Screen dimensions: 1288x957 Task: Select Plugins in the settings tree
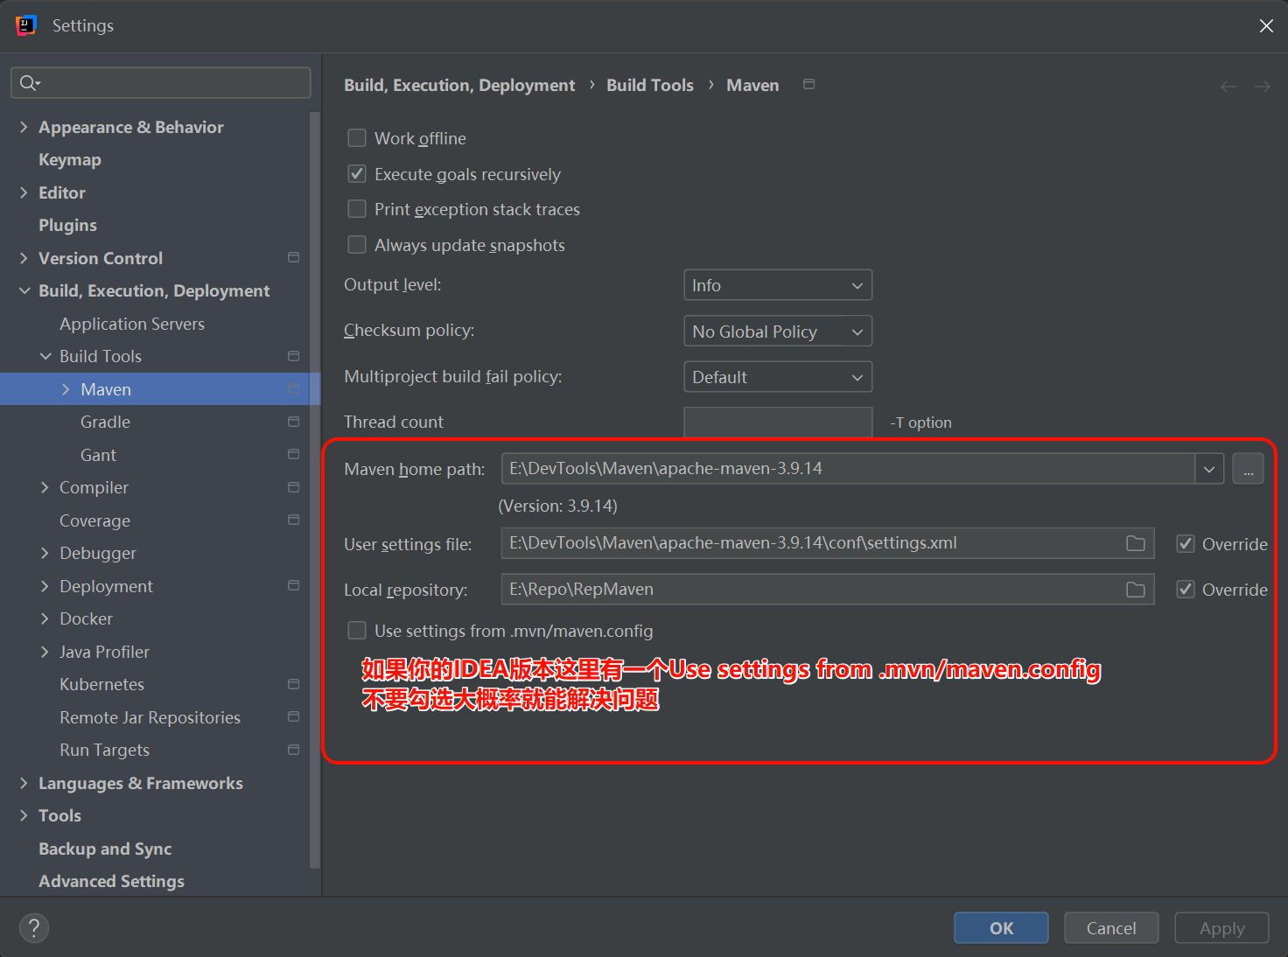click(x=67, y=226)
